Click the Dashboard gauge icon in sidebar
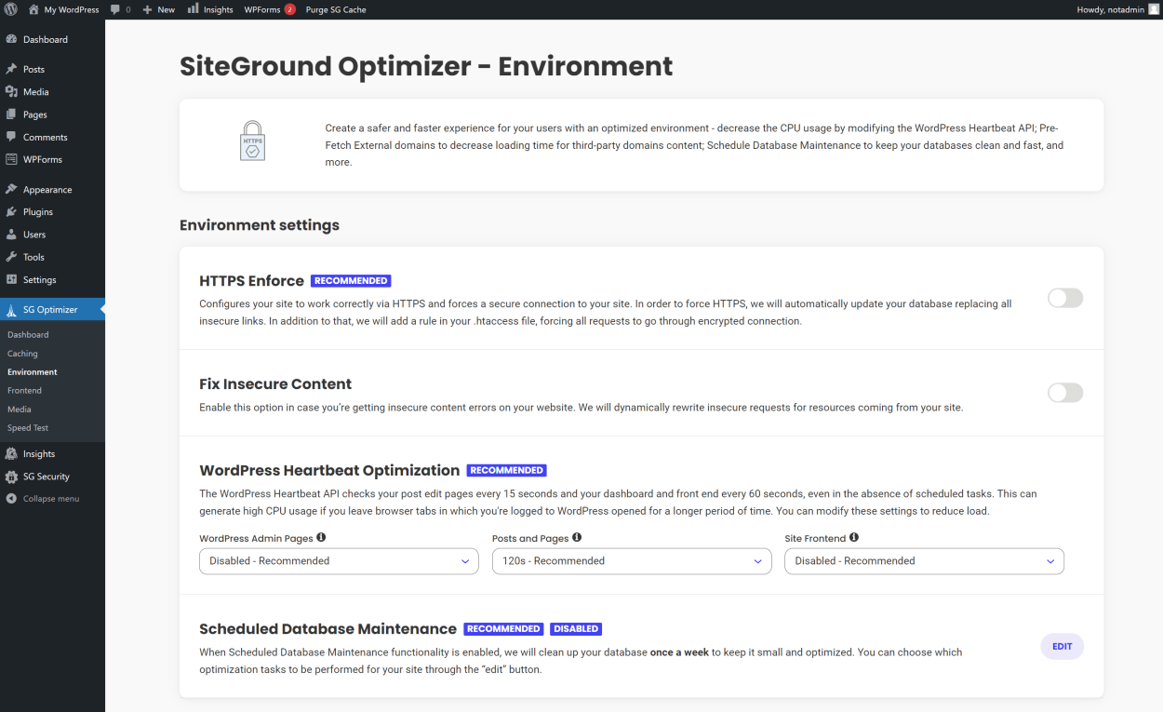1163x712 pixels. coord(11,39)
